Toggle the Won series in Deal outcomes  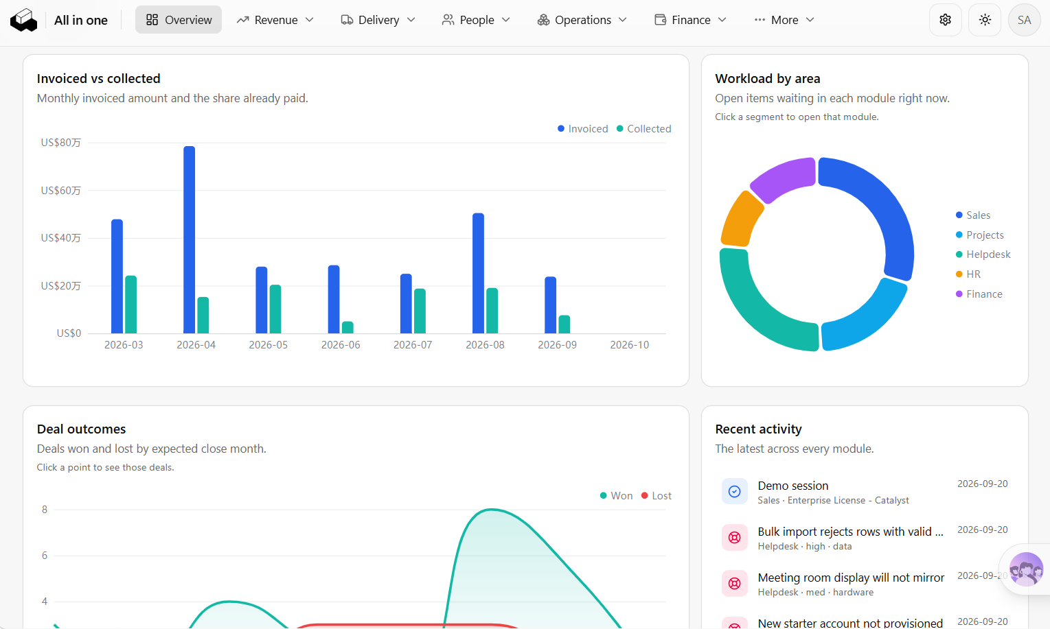(x=617, y=496)
